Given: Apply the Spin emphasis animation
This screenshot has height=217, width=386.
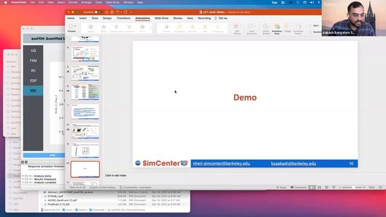Looking at the screenshot, I should 205,28.
